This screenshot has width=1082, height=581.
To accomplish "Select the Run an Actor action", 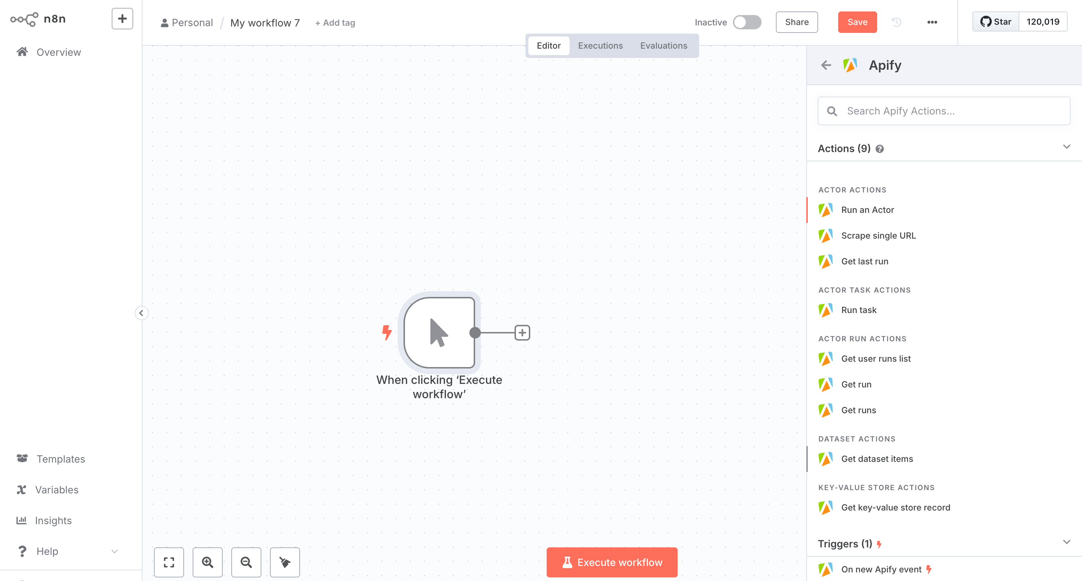I will point(868,210).
